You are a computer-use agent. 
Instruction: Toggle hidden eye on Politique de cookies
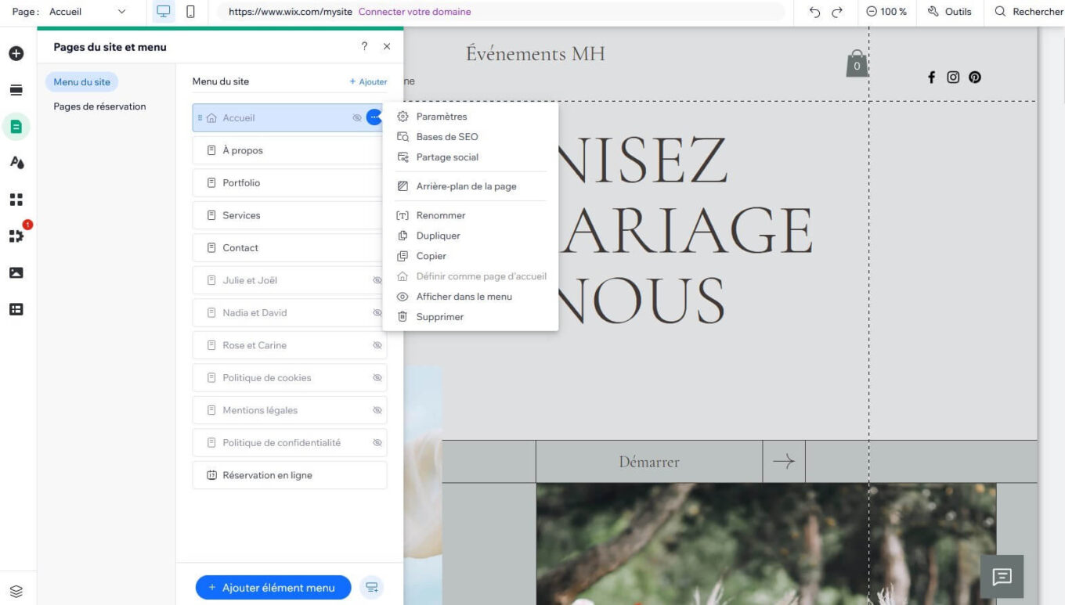pos(377,378)
